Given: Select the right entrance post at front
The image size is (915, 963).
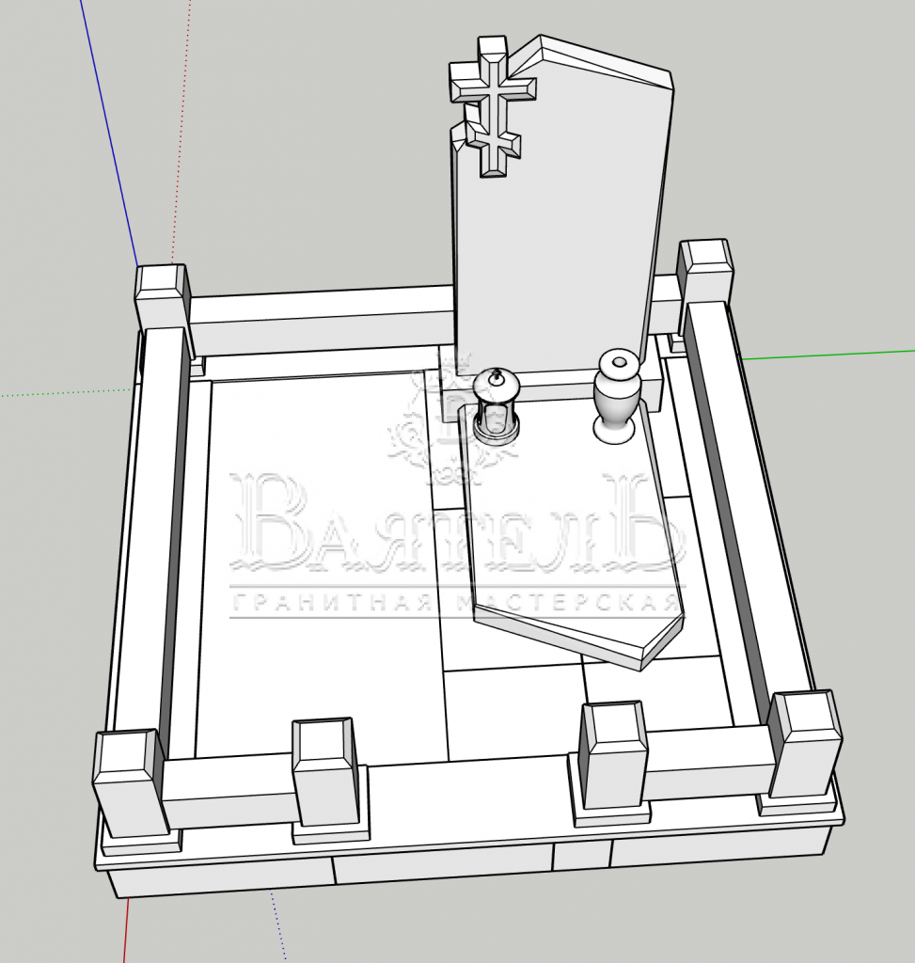Looking at the screenshot, I should click(614, 757).
